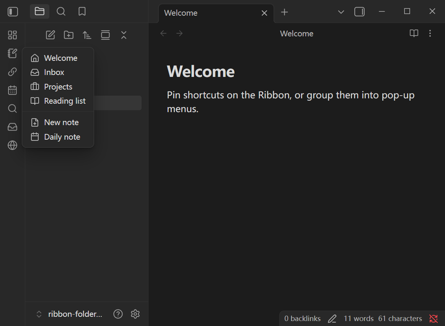The height and width of the screenshot is (326, 445).
Task: Click the dashboard grid ribbon icon
Action: click(13, 35)
